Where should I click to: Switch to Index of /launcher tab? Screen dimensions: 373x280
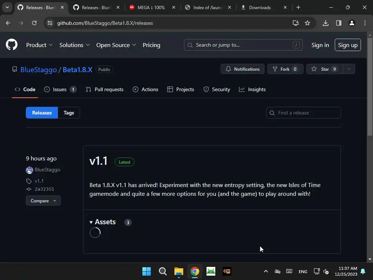[x=207, y=7]
